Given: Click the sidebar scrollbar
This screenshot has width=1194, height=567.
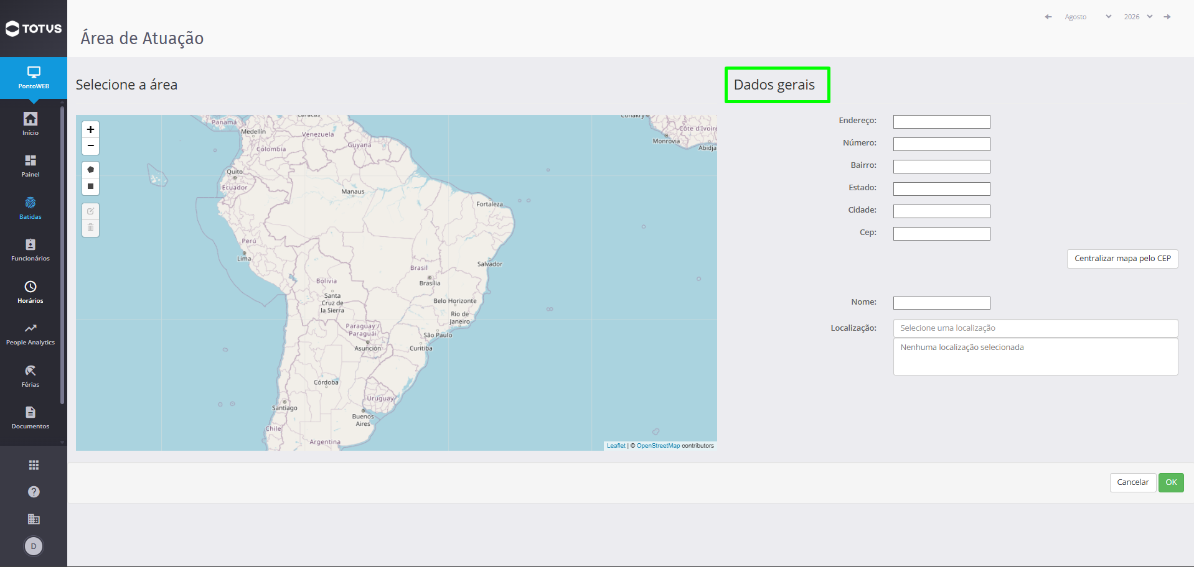Looking at the screenshot, I should click(x=62, y=255).
